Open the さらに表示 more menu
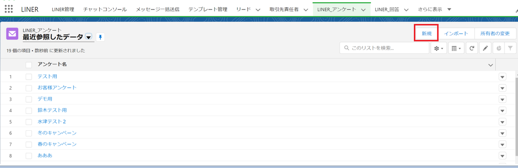 tap(435, 9)
